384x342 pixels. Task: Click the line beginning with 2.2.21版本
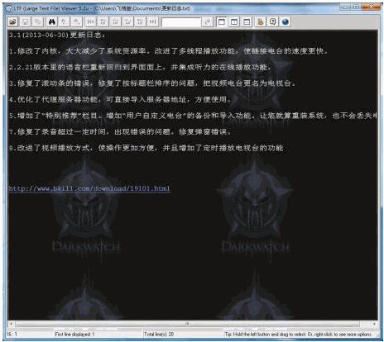(140, 67)
